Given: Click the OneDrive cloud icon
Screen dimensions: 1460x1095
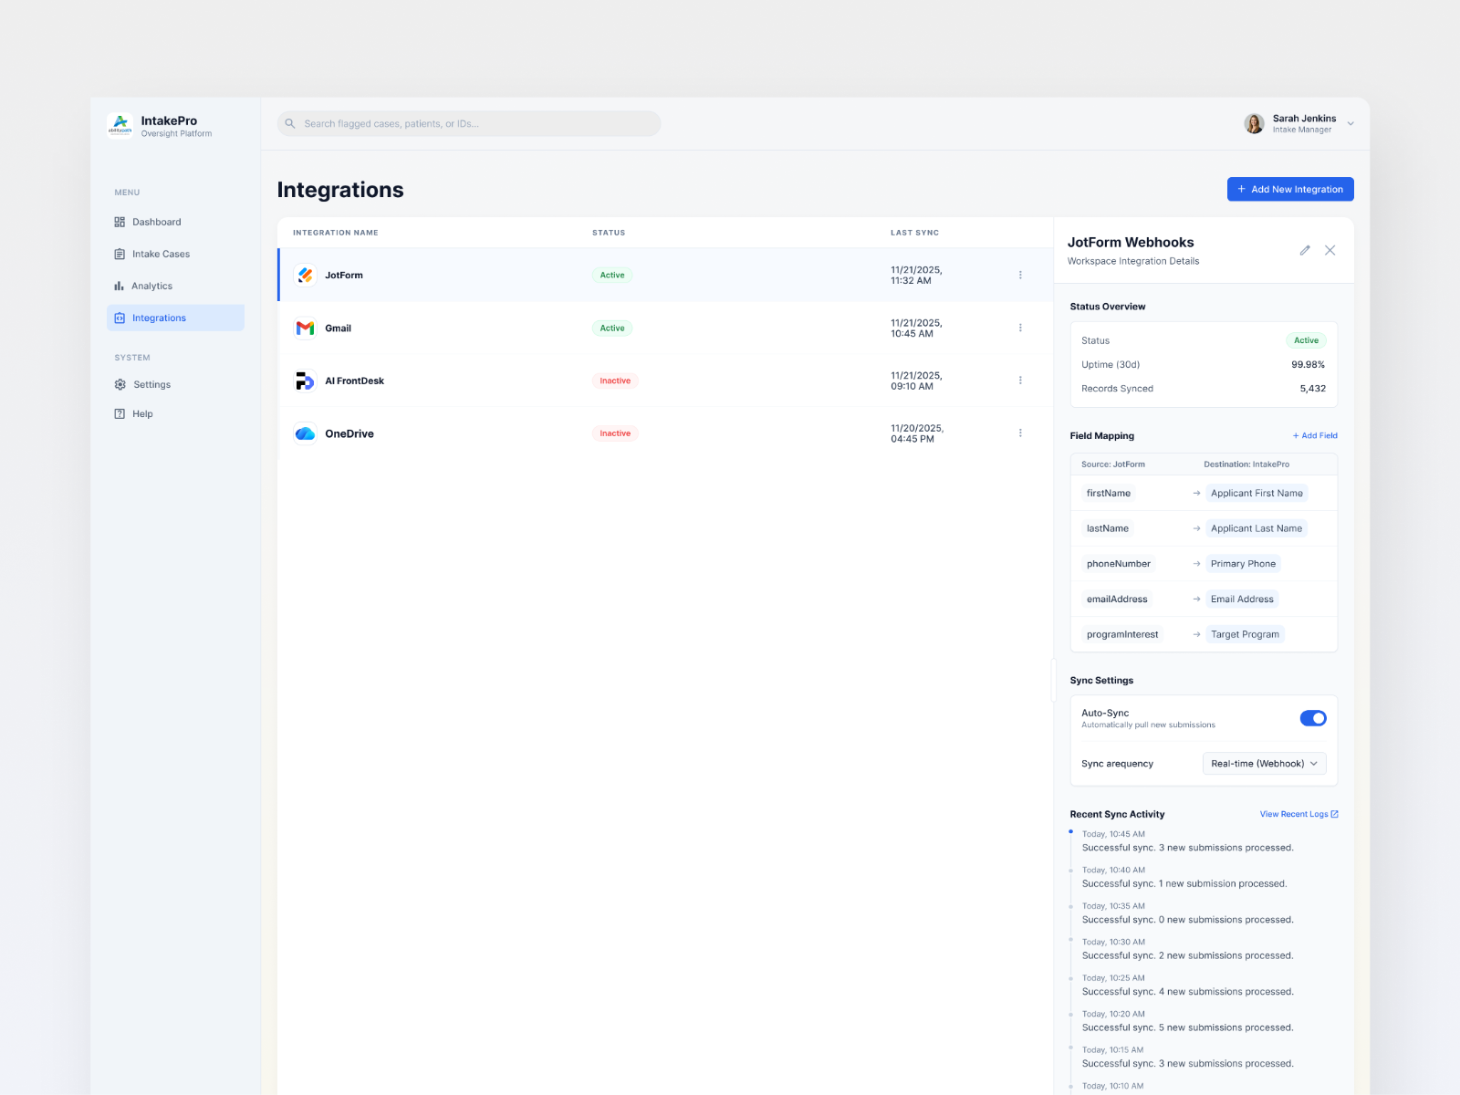Looking at the screenshot, I should click(305, 433).
